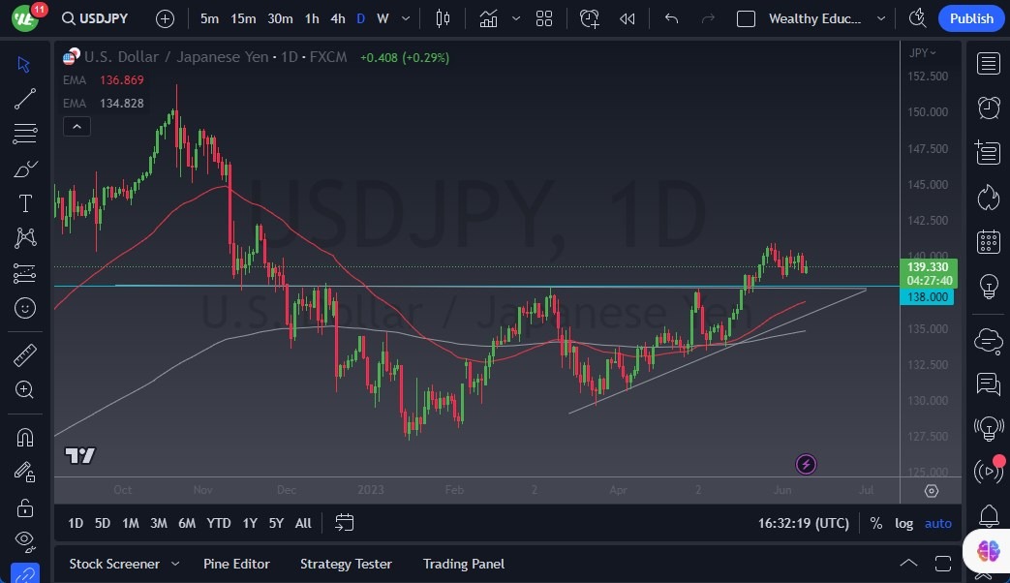Open the candlestick chart type menu

click(443, 18)
